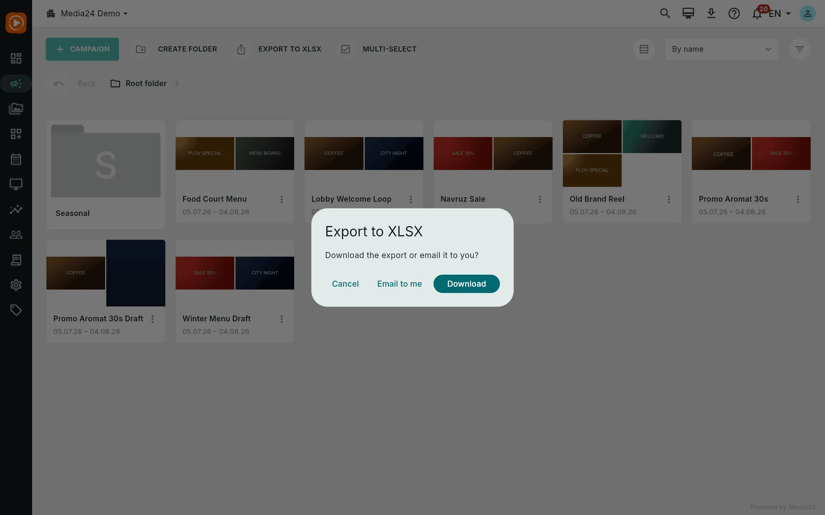
Task: Open the users group sidebar icon
Action: coord(16,235)
